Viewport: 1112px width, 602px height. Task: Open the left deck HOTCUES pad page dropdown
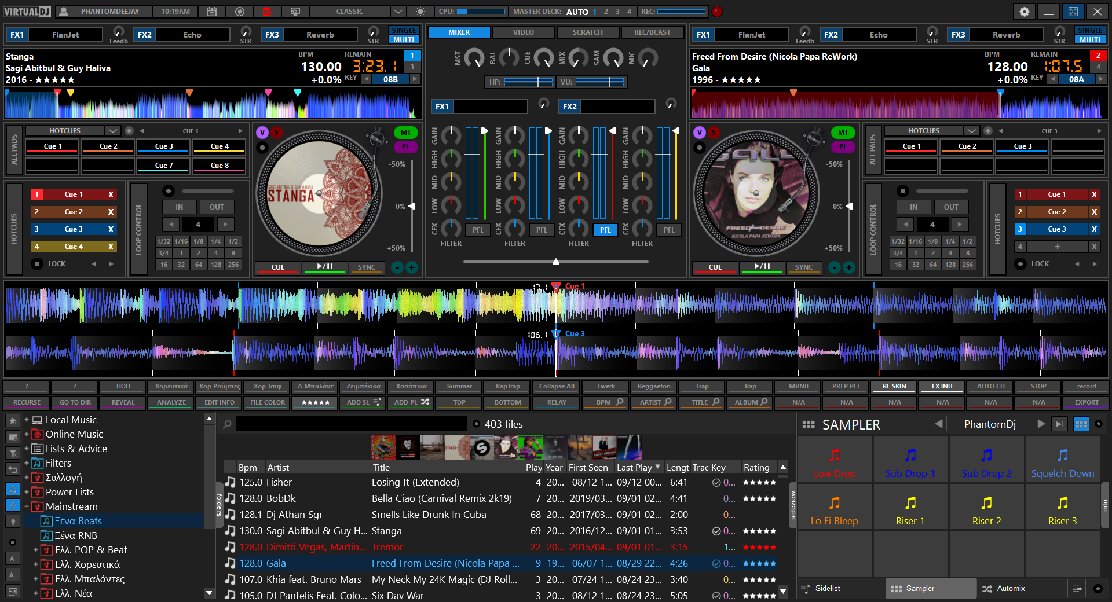tap(113, 131)
